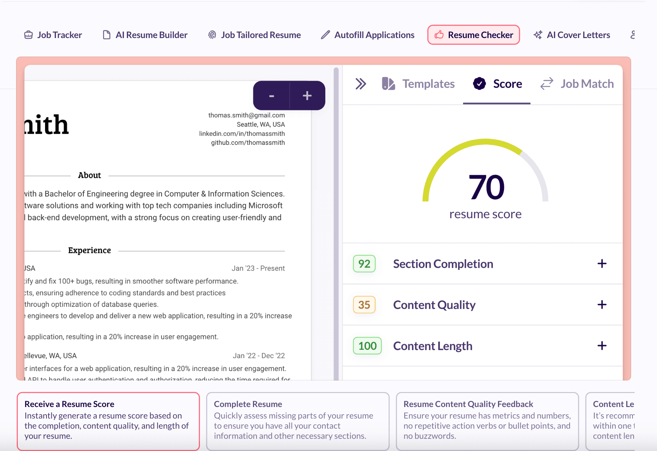Image resolution: width=657 pixels, height=451 pixels.
Task: Click the Templates swatch icon
Action: [388, 84]
